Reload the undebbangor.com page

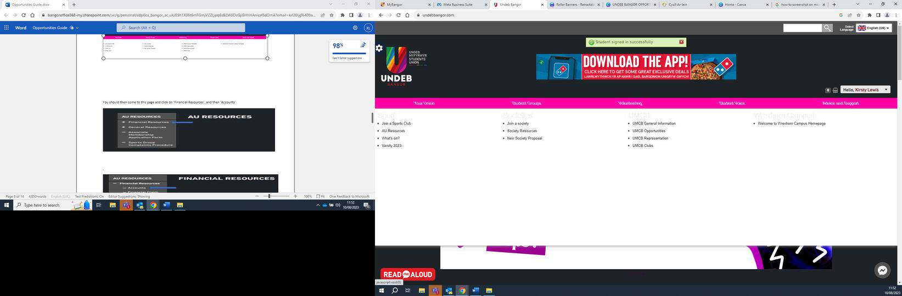399,15
